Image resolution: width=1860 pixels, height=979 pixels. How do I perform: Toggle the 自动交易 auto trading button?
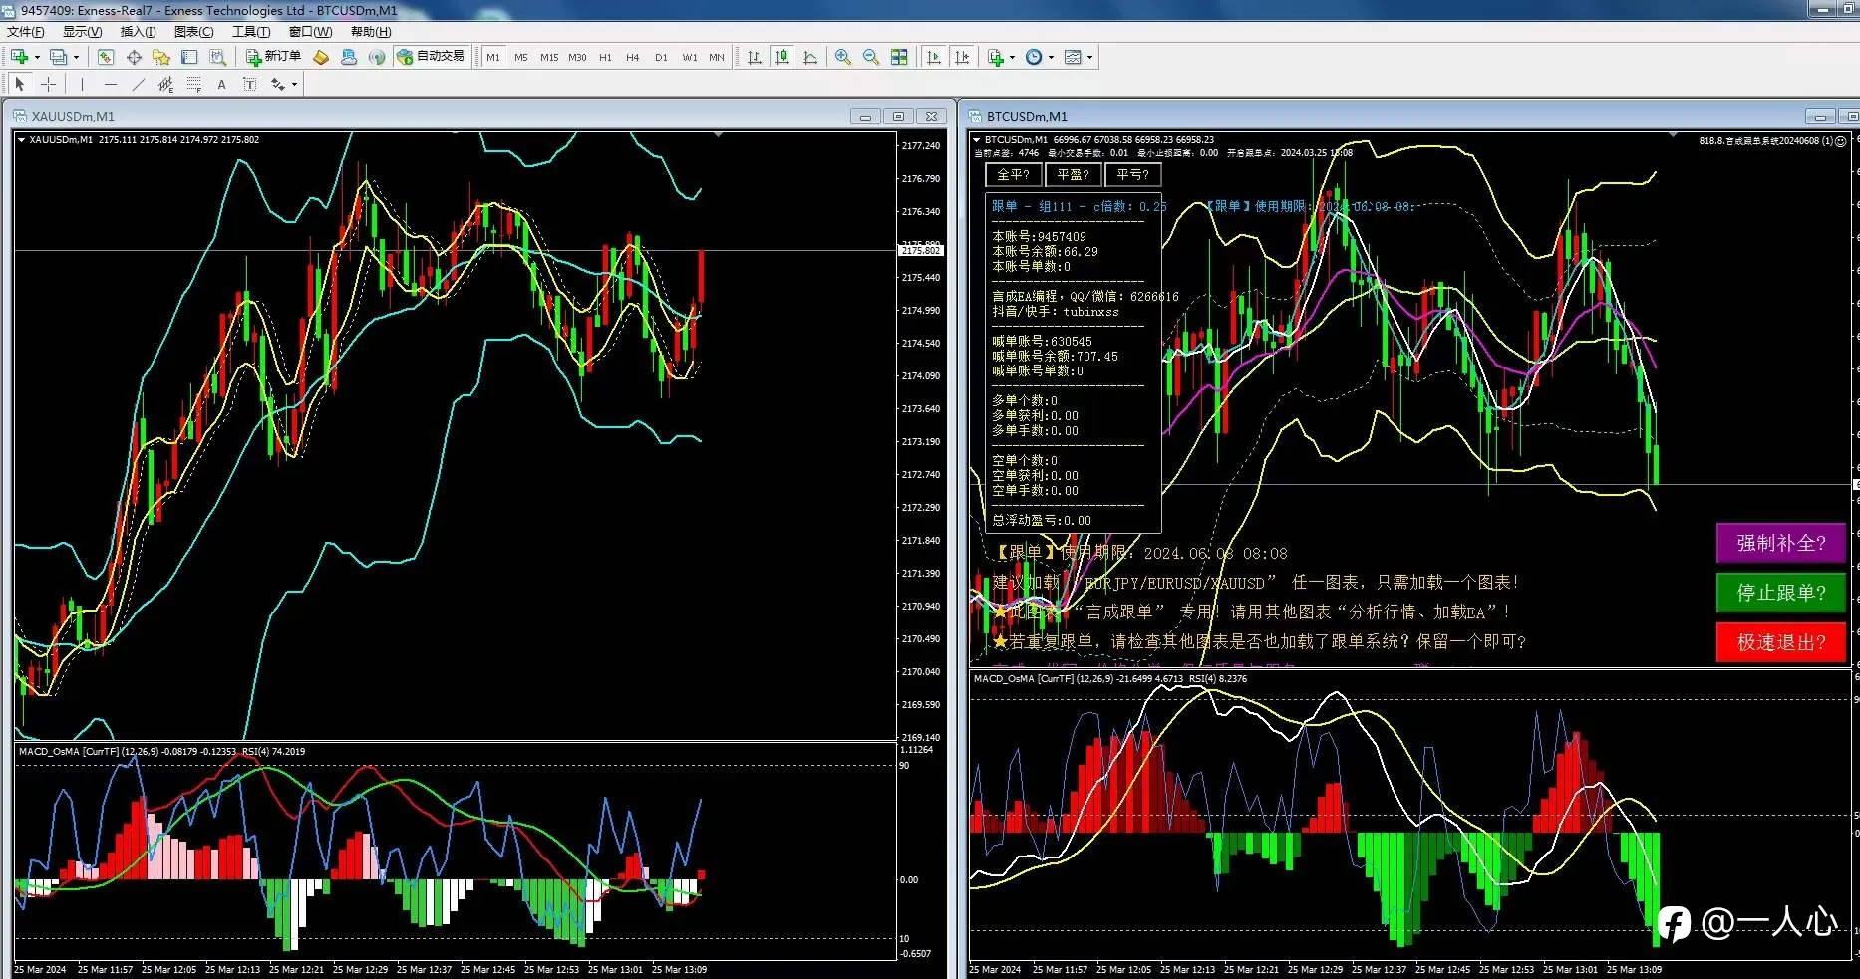point(431,57)
